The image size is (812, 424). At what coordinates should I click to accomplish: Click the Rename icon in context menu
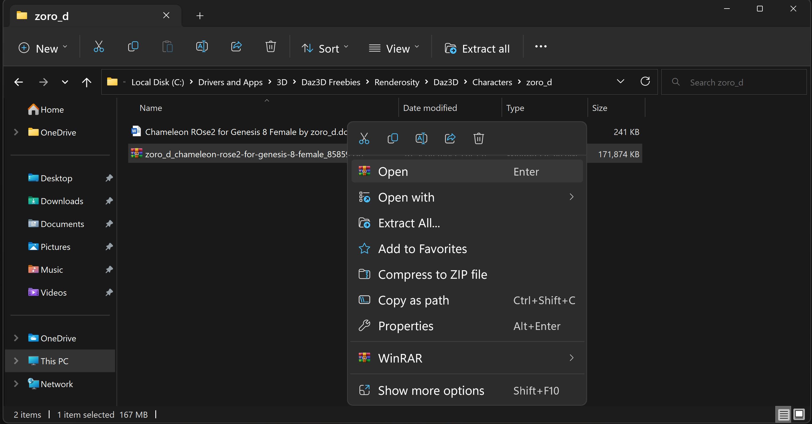point(421,138)
